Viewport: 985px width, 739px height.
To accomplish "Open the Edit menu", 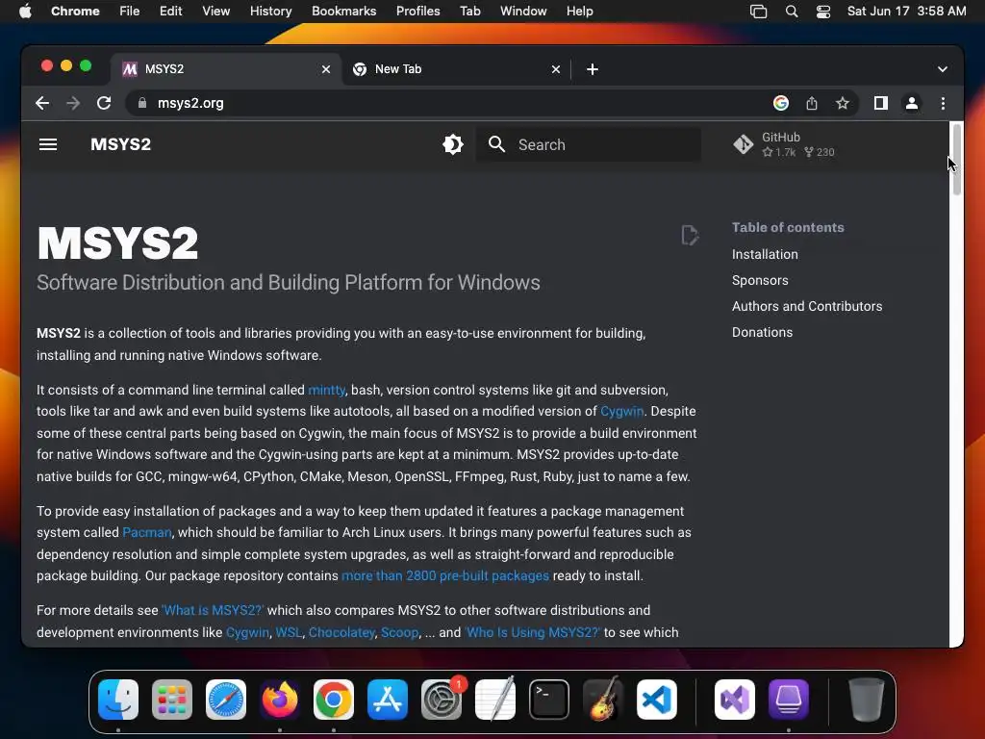I will pyautogui.click(x=170, y=12).
